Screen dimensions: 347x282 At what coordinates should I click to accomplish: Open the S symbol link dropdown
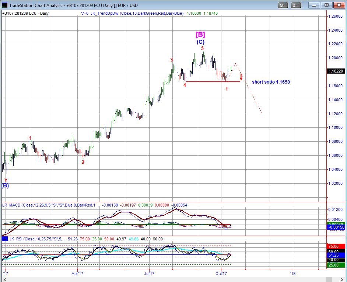pos(283,5)
